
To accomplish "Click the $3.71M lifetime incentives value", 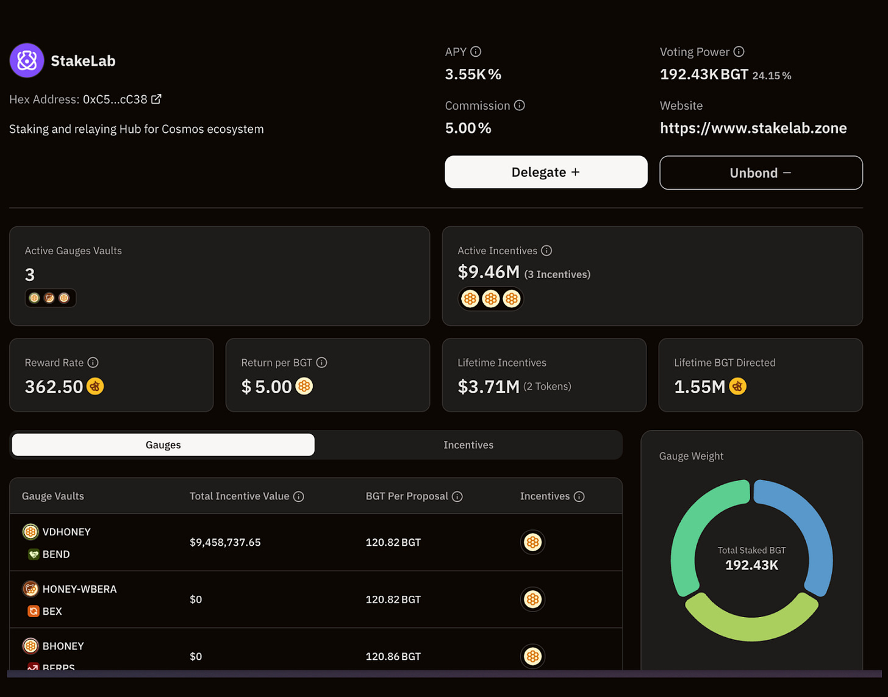I will 489,387.
